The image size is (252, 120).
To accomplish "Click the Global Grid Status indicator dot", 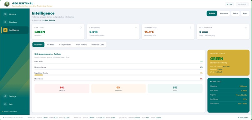I will point(4,118).
